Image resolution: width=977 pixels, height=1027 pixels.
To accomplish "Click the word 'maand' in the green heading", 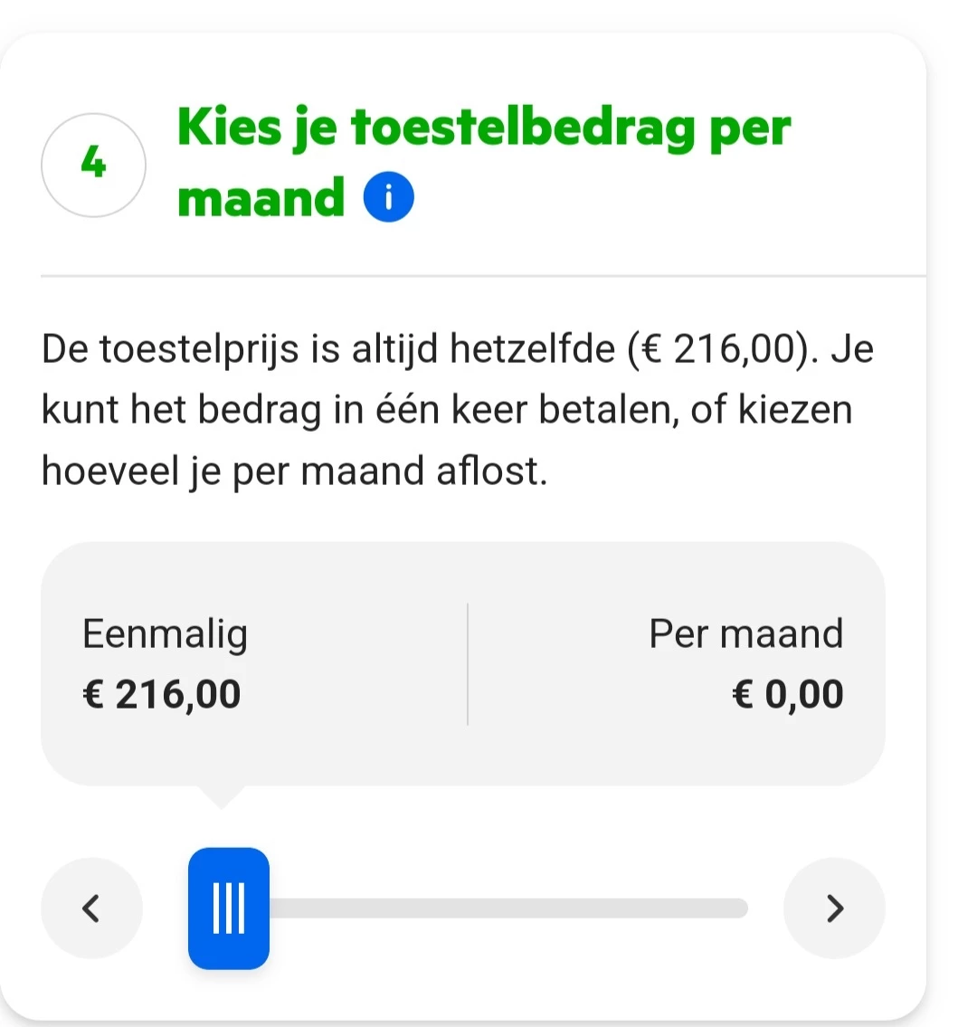I will (261, 197).
